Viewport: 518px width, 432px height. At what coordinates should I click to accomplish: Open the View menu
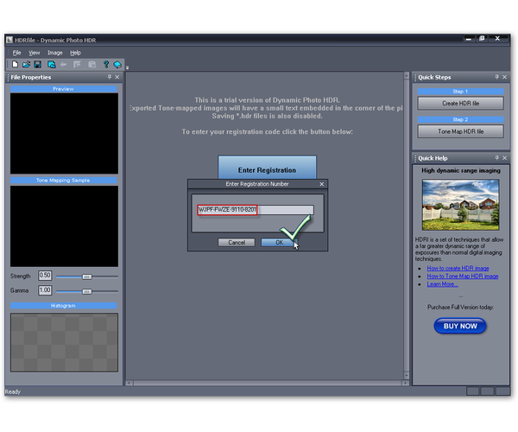point(34,53)
